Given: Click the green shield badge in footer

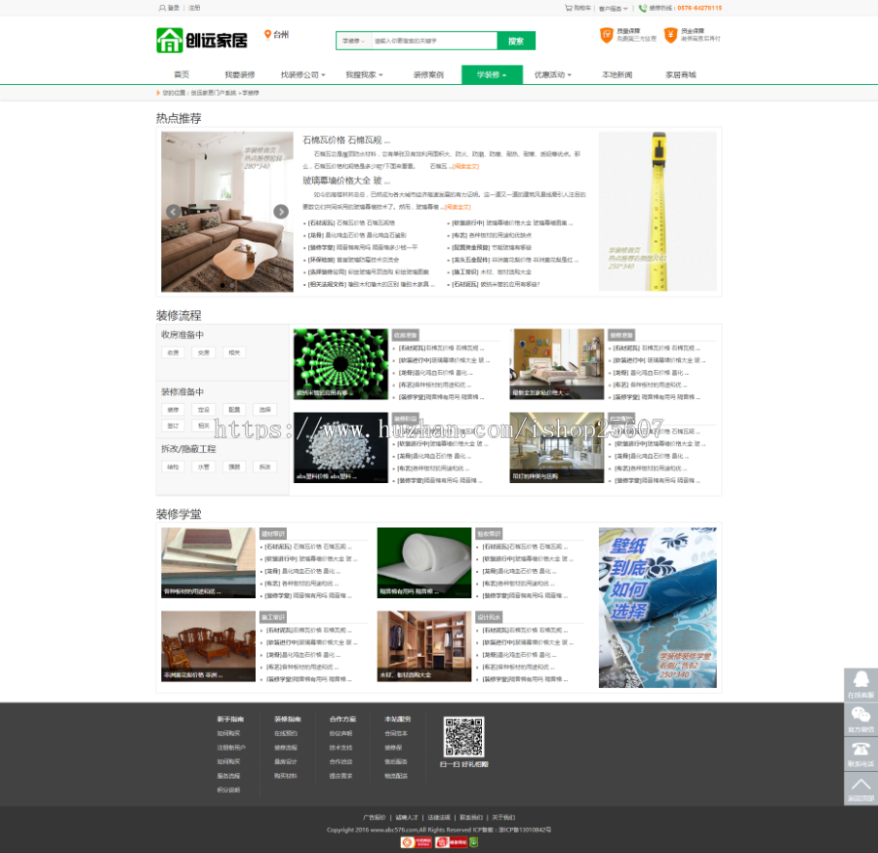Looking at the screenshot, I should point(474,842).
